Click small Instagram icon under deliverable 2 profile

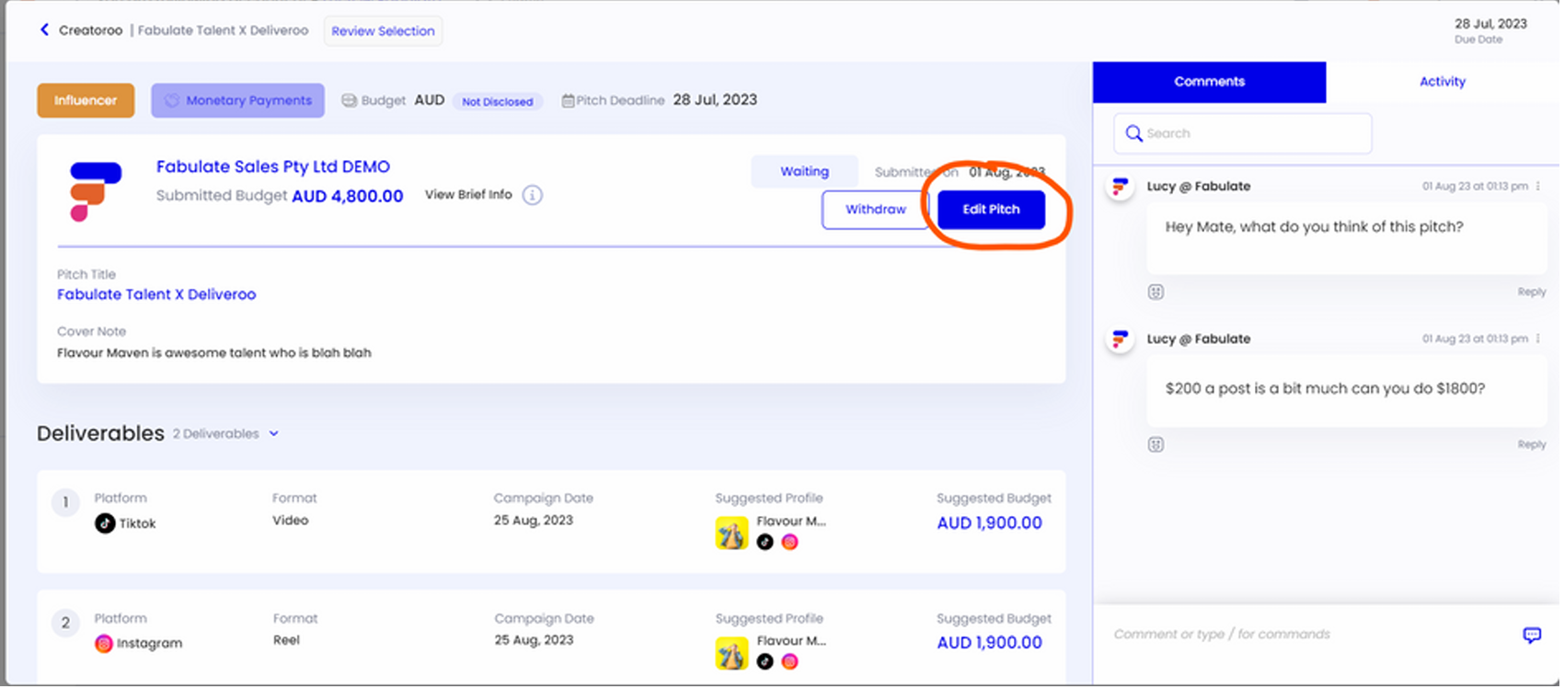[x=789, y=661]
